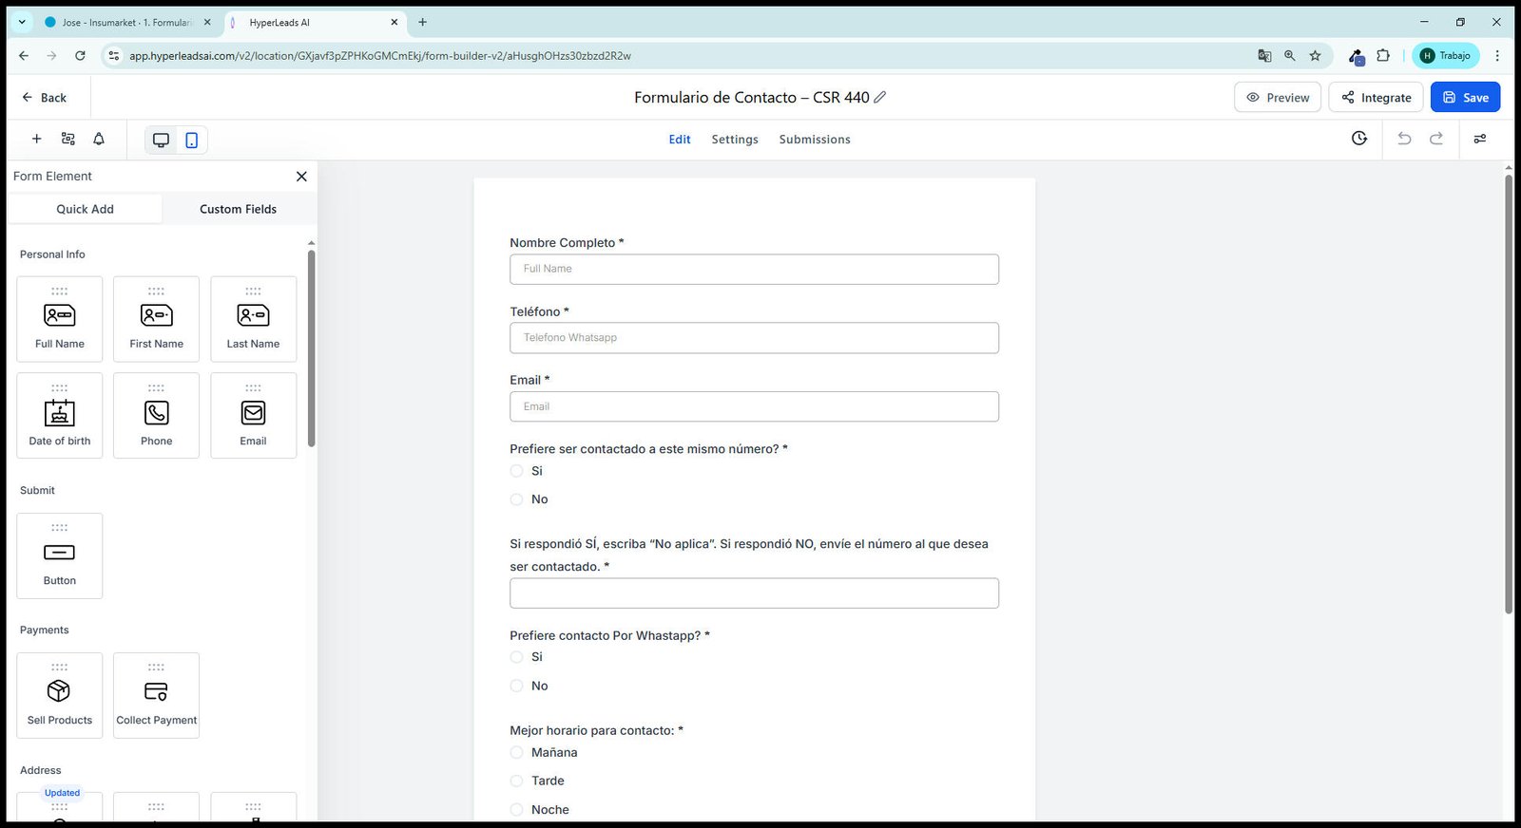Select No for Whatsapp contact preference
The height and width of the screenshot is (828, 1521).
[x=517, y=686]
